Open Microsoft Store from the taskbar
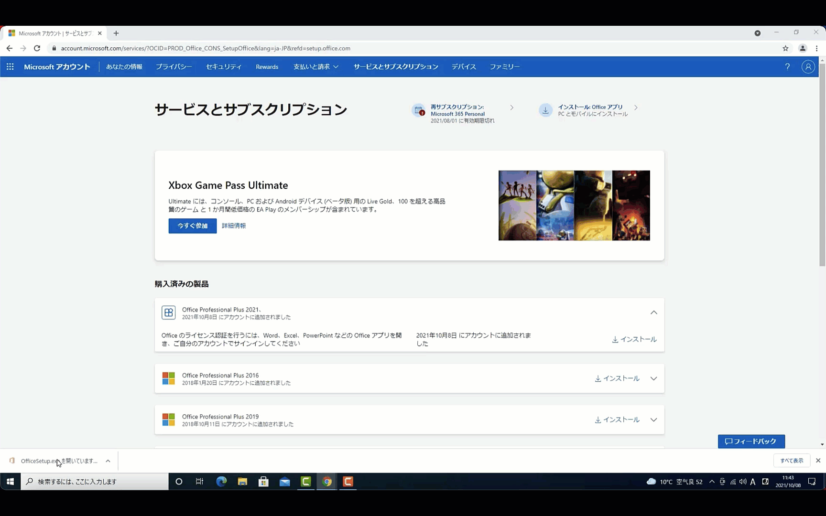 263,482
